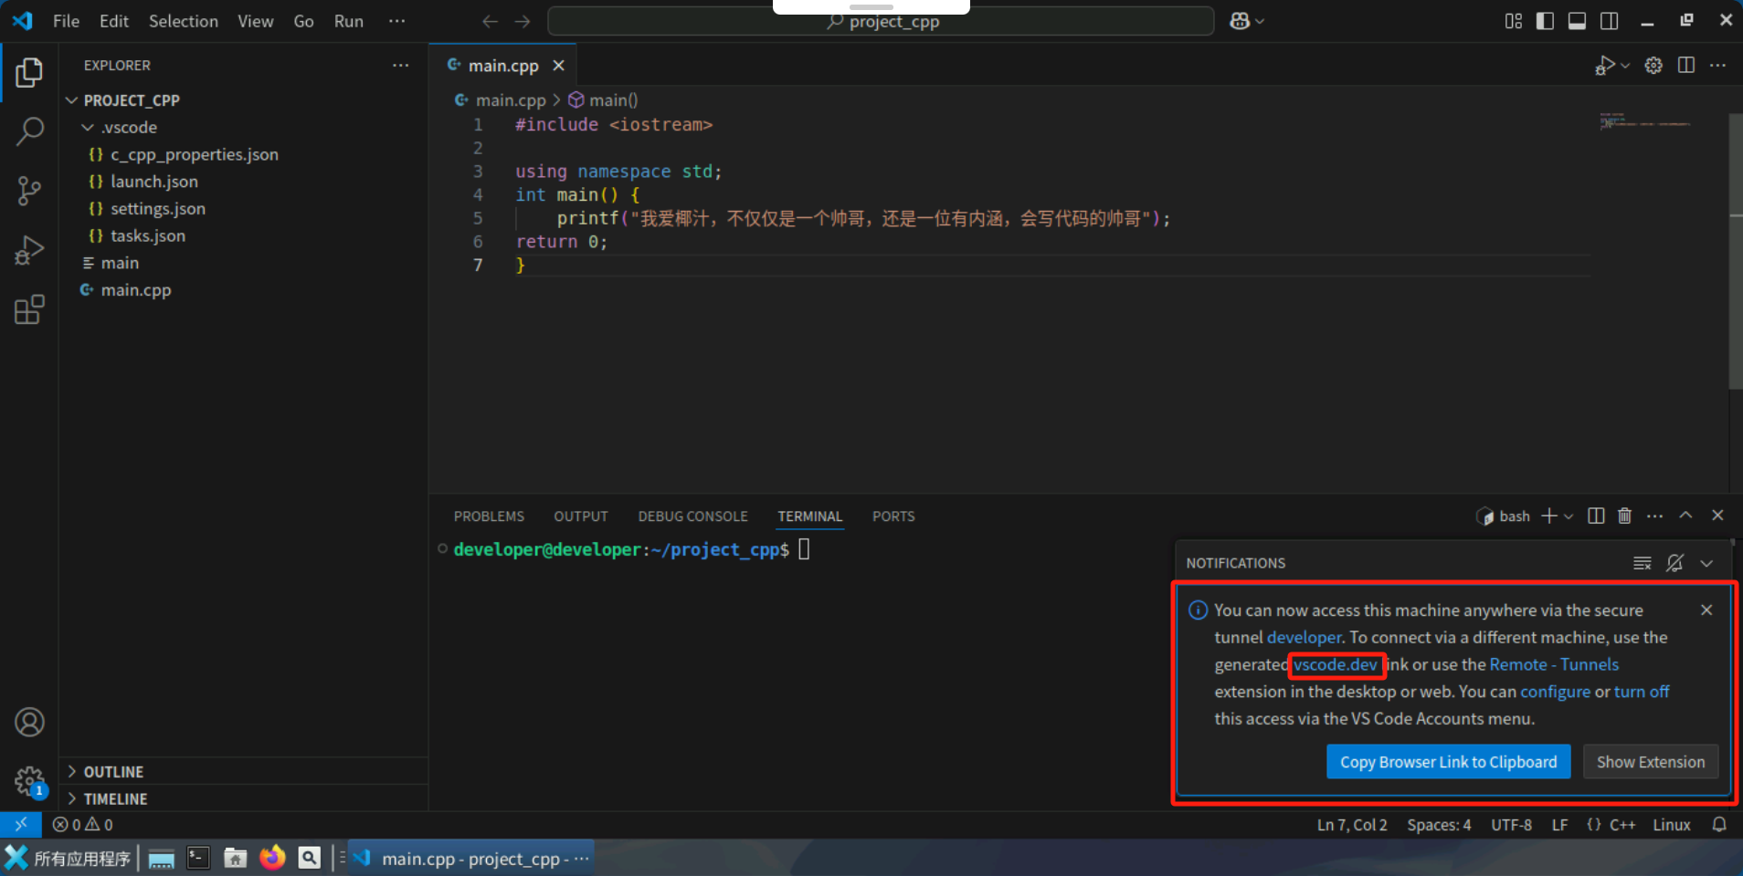The height and width of the screenshot is (876, 1743).
Task: Open the Extensions view
Action: (x=30, y=309)
